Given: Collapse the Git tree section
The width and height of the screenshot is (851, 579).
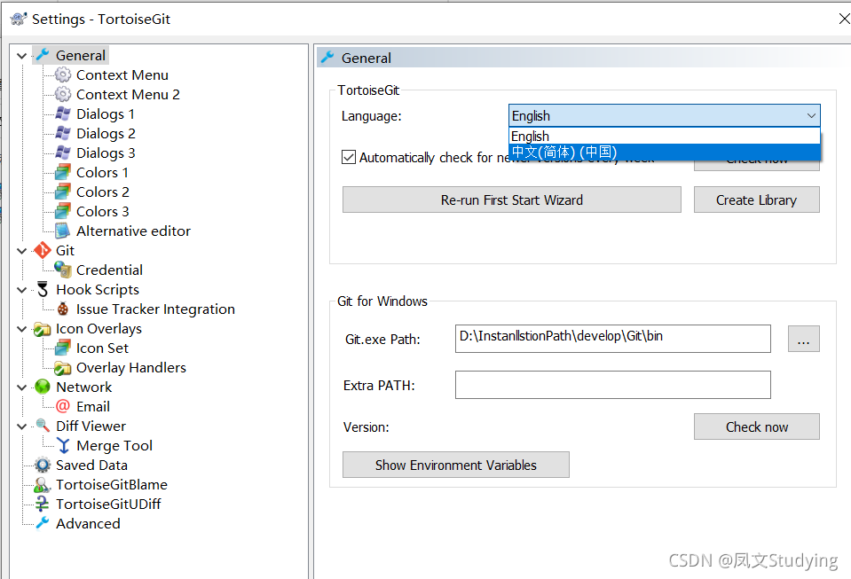Looking at the screenshot, I should (x=21, y=250).
